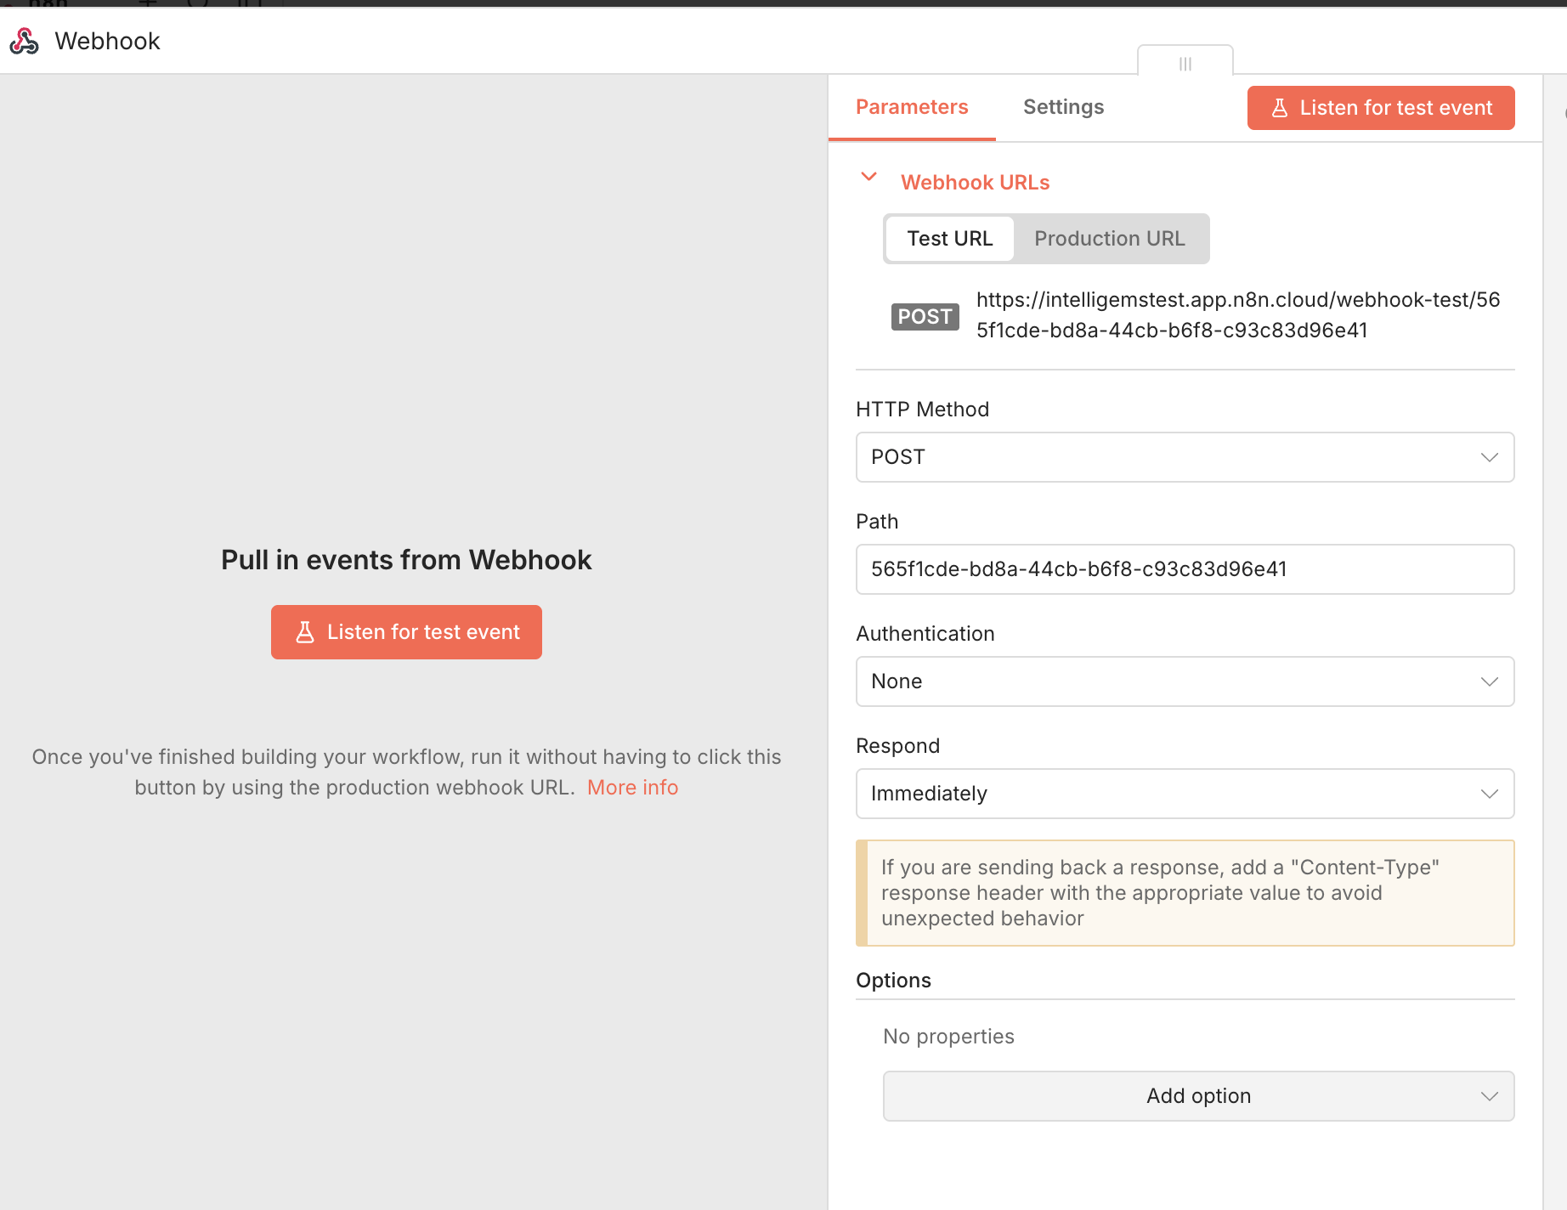Click flask icon in top-right Listen button
This screenshot has height=1210, width=1567.
(x=1279, y=108)
